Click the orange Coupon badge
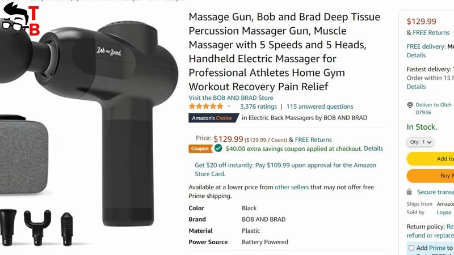Viewport: 454px width, 255px height. tap(200, 148)
